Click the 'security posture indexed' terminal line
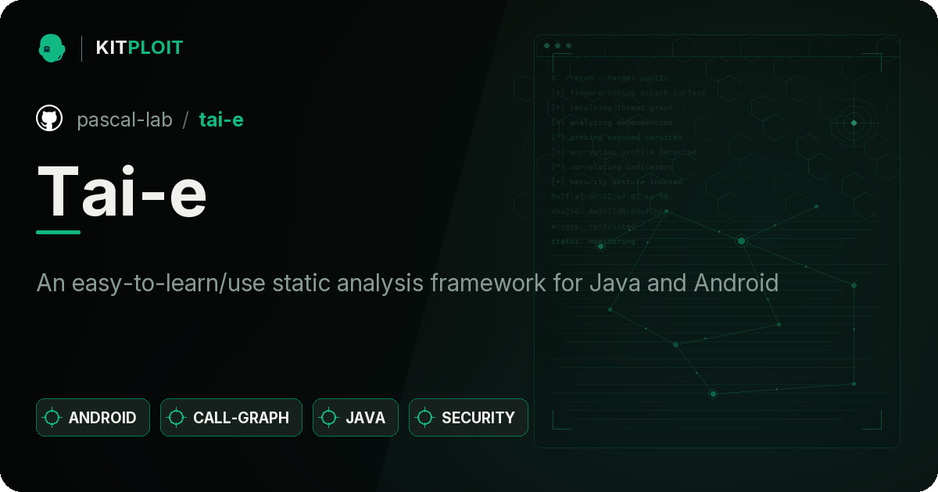The height and width of the screenshot is (492, 938). click(616, 182)
